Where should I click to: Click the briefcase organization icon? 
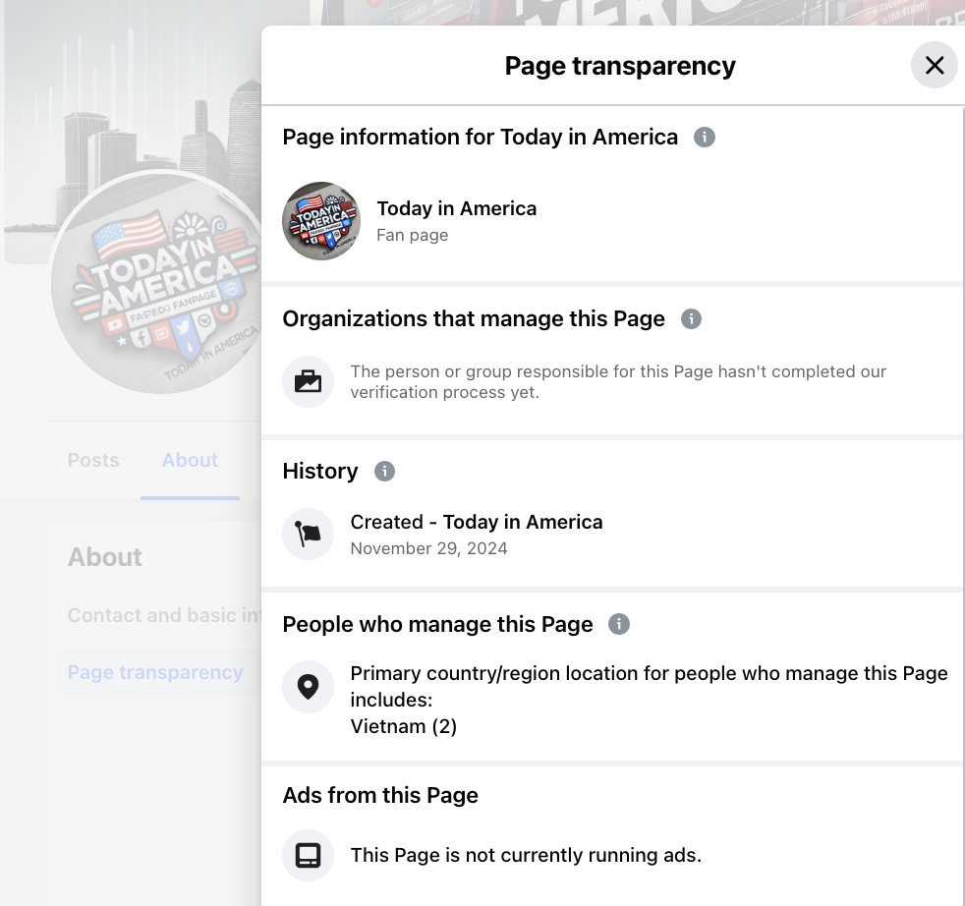(308, 381)
